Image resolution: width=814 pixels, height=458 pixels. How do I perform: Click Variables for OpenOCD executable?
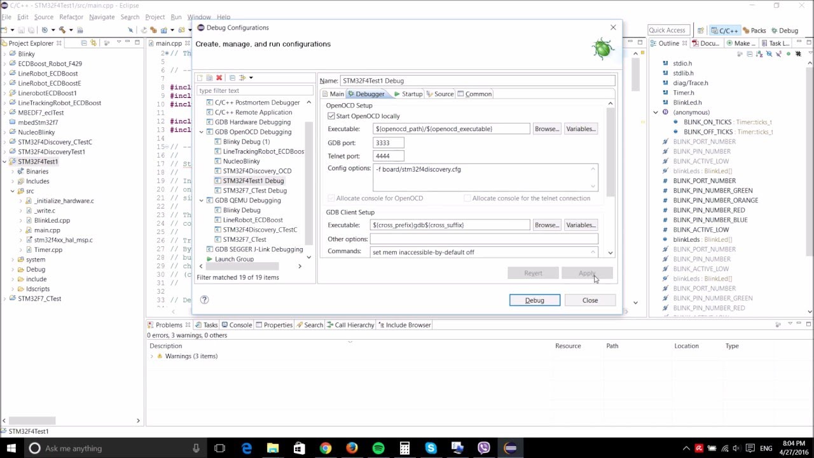tap(581, 129)
